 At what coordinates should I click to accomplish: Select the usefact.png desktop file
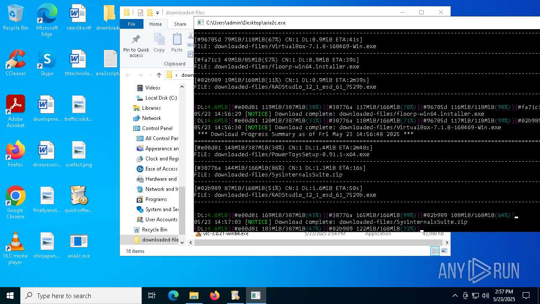pyautogui.click(x=78, y=155)
